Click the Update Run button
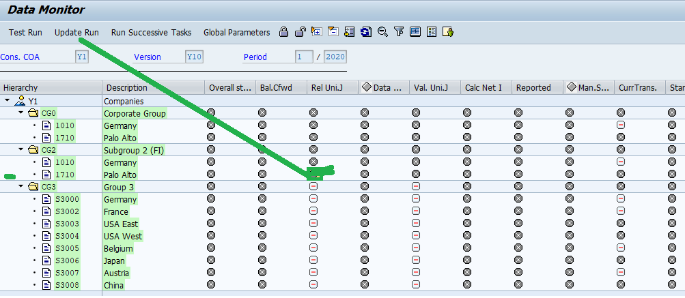 coord(76,33)
